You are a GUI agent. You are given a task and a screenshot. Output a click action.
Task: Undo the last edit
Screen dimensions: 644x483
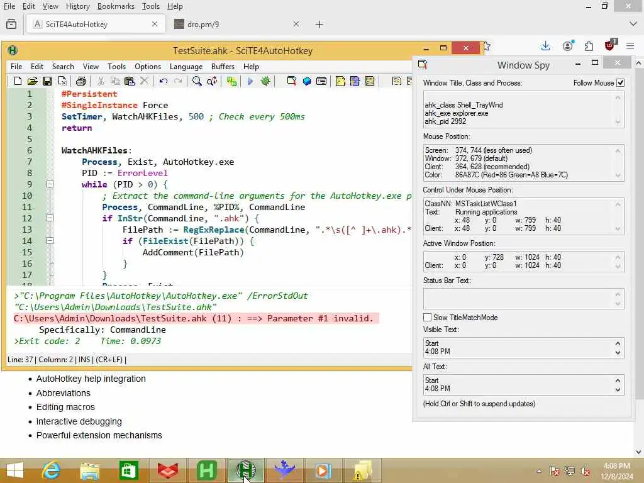coord(164,81)
